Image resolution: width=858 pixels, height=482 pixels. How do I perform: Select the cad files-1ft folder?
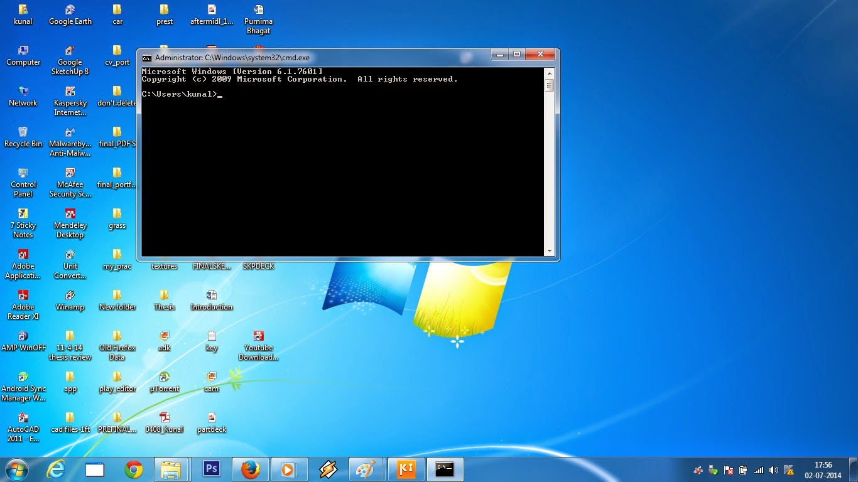[x=70, y=423]
